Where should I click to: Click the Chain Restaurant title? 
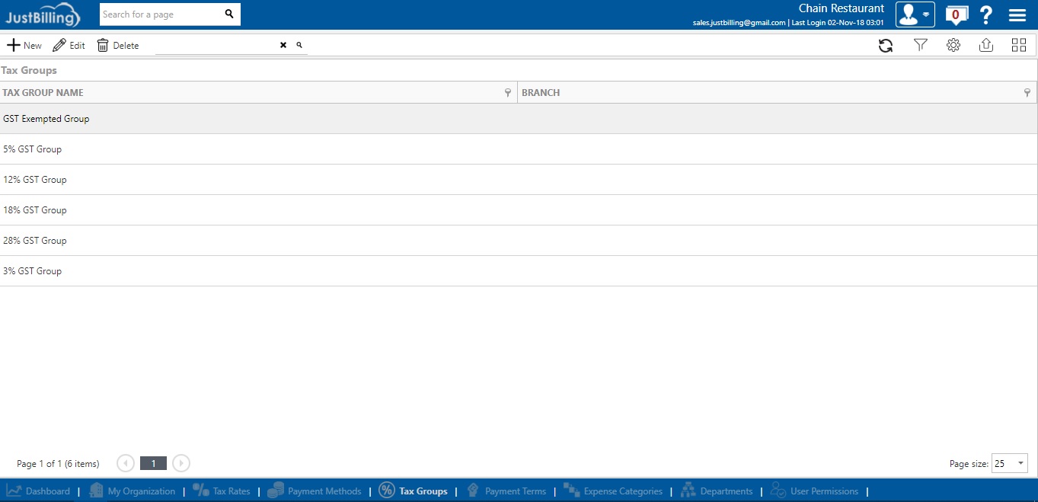[842, 8]
